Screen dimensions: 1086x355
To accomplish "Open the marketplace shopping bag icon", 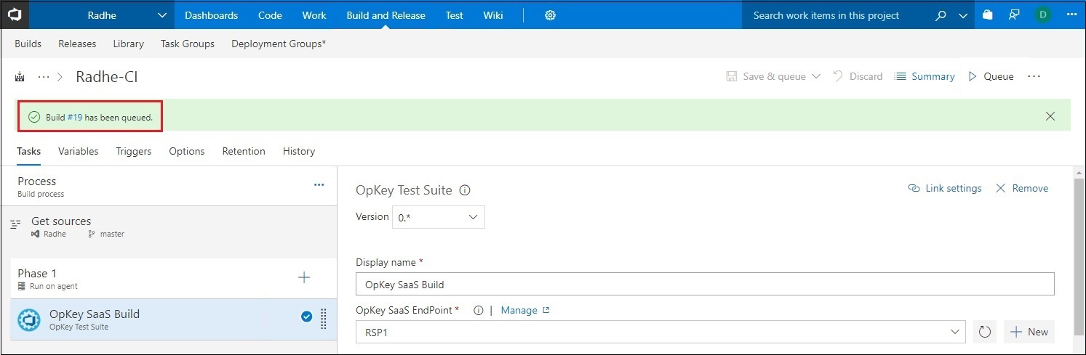I will tap(987, 15).
